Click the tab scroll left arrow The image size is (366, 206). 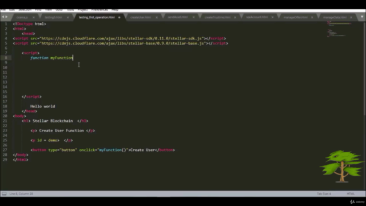(3, 17)
